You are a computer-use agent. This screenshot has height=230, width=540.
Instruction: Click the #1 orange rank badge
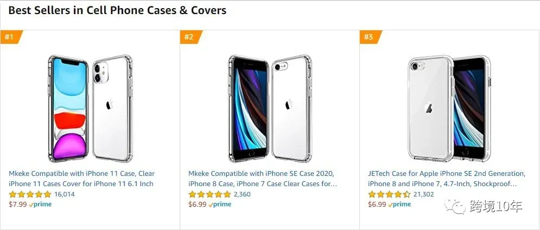coord(10,37)
